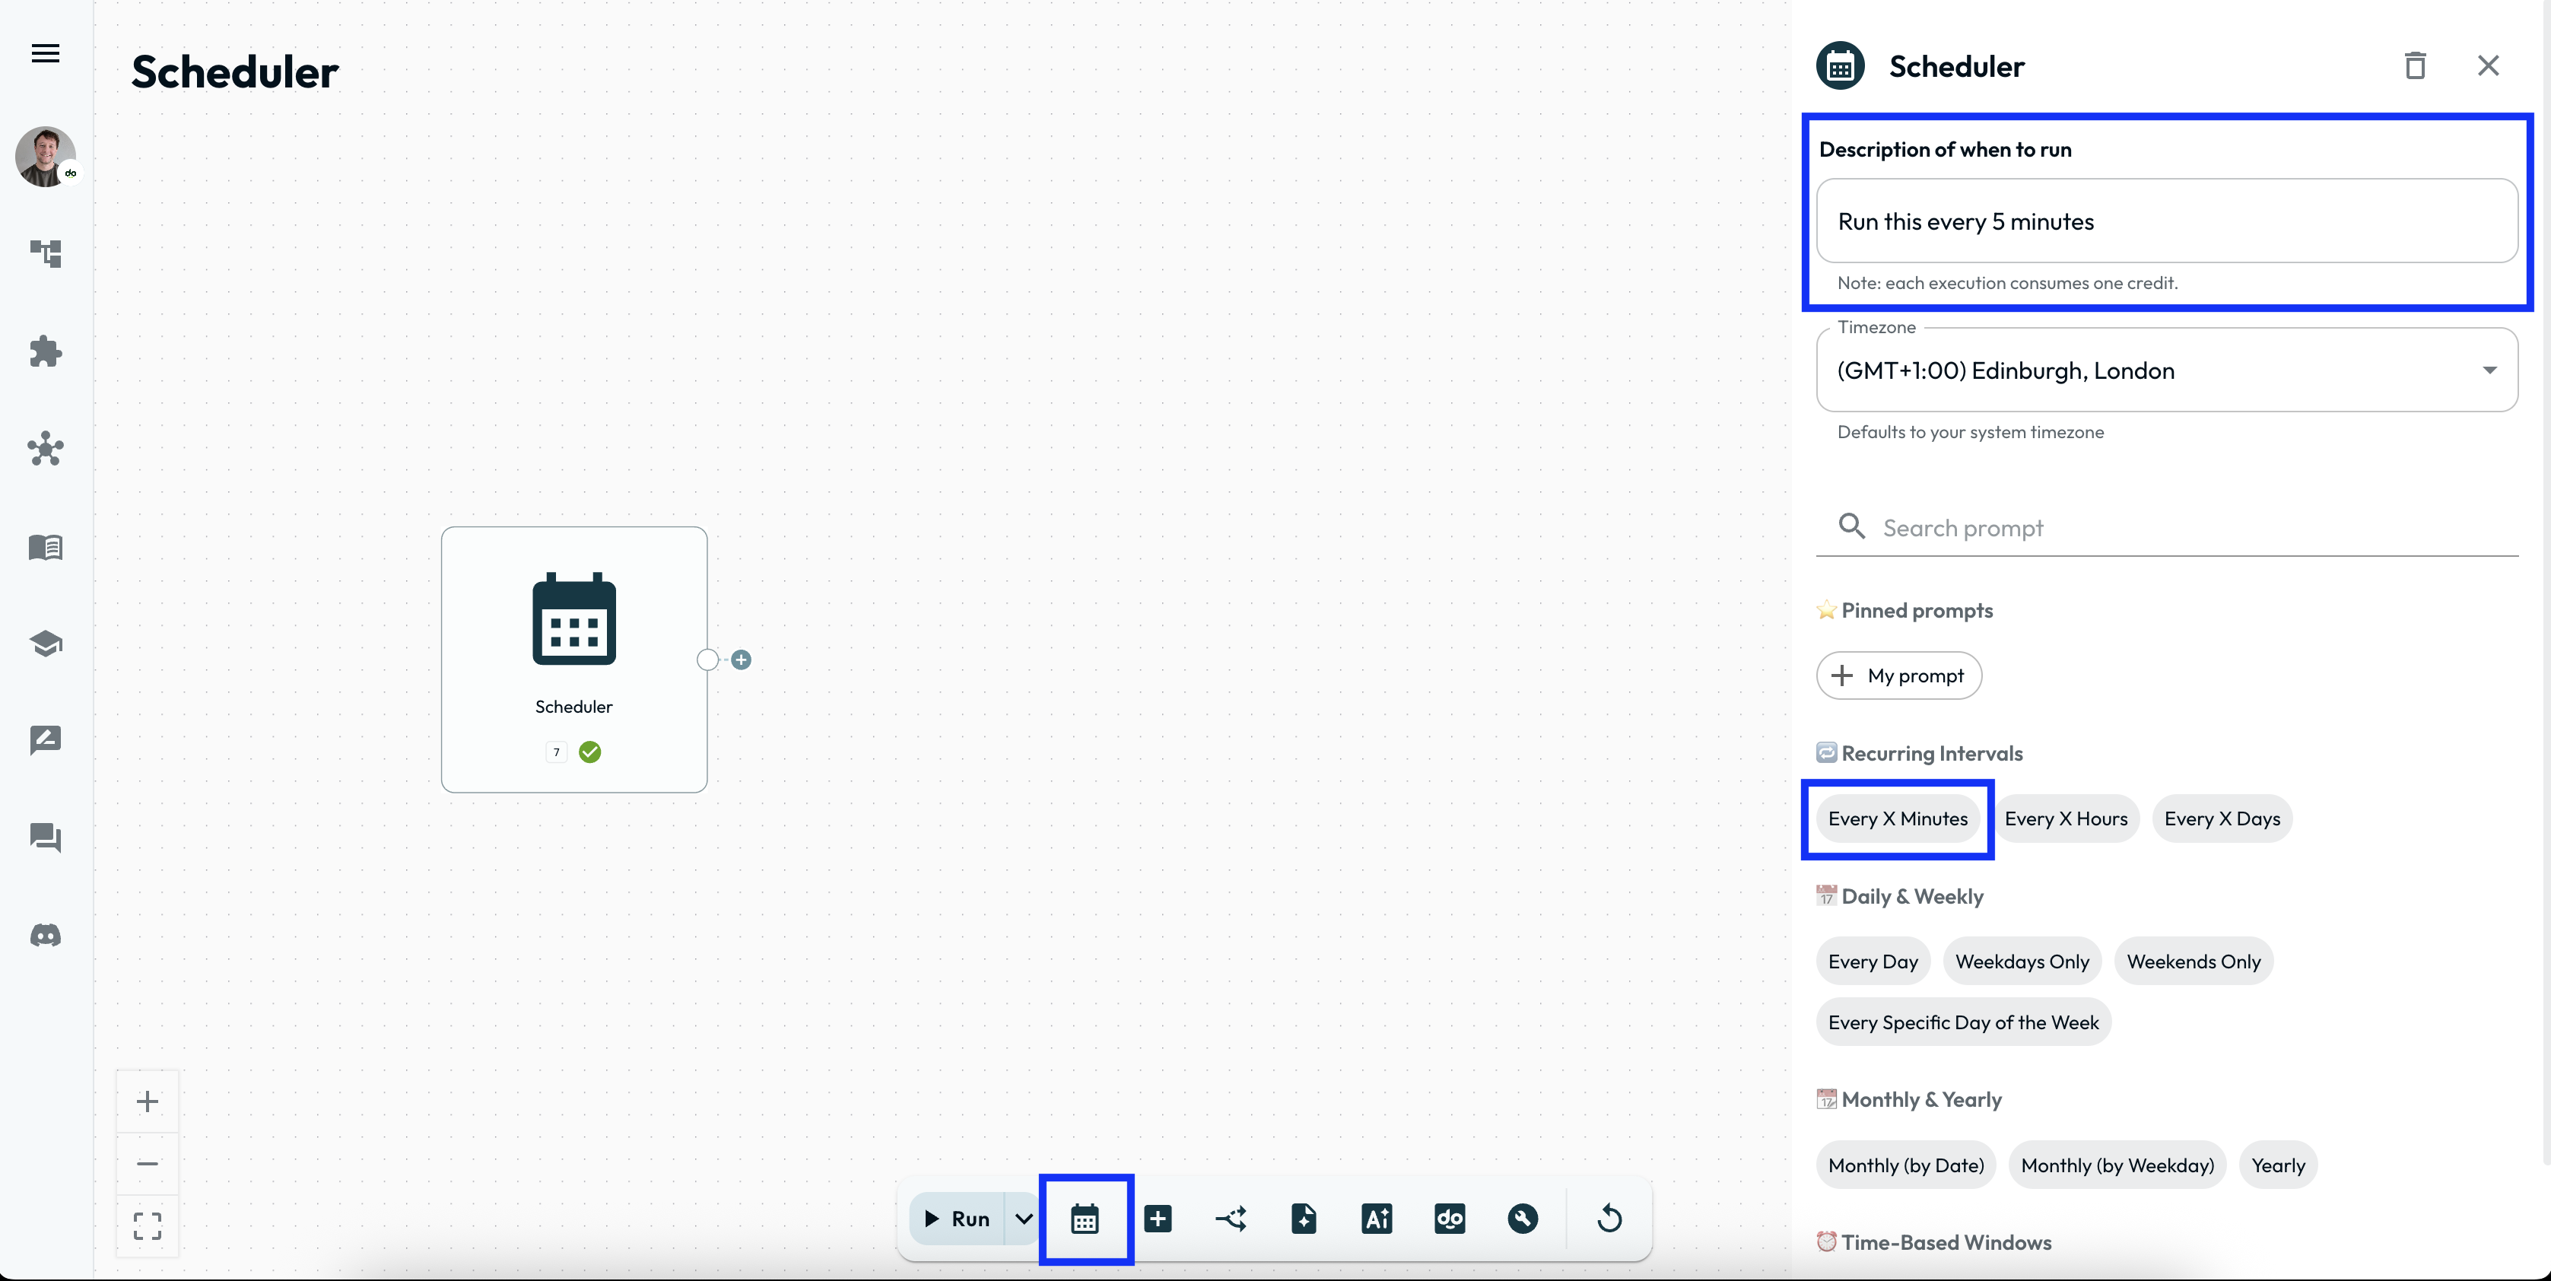2551x1281 pixels.
Task: Open the chat bubbles forum icon
Action: tap(46, 838)
